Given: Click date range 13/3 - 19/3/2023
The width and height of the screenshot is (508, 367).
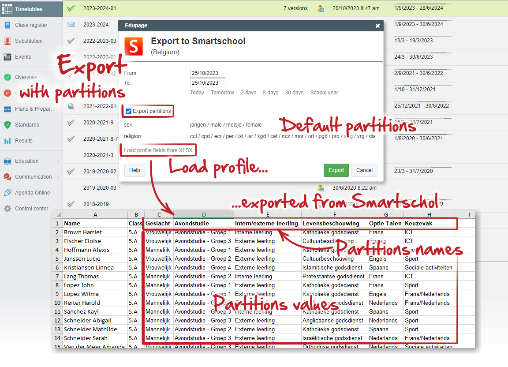Looking at the screenshot, I should click(x=413, y=41).
